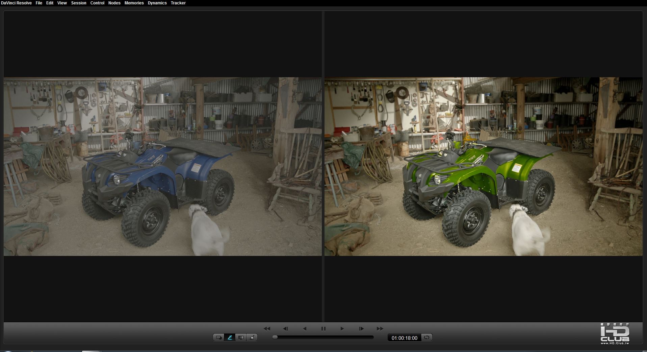Step back one frame
The image size is (647, 352).
click(285, 329)
